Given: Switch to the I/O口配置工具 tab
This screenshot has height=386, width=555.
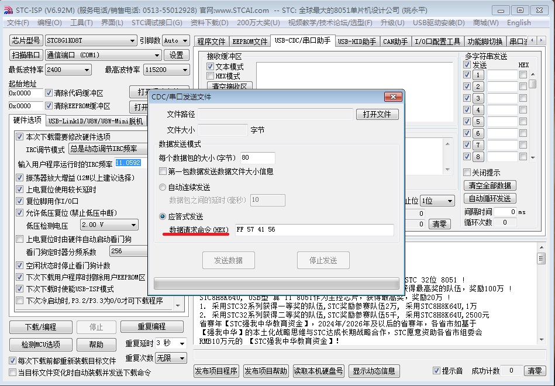Looking at the screenshot, I should 437,42.
